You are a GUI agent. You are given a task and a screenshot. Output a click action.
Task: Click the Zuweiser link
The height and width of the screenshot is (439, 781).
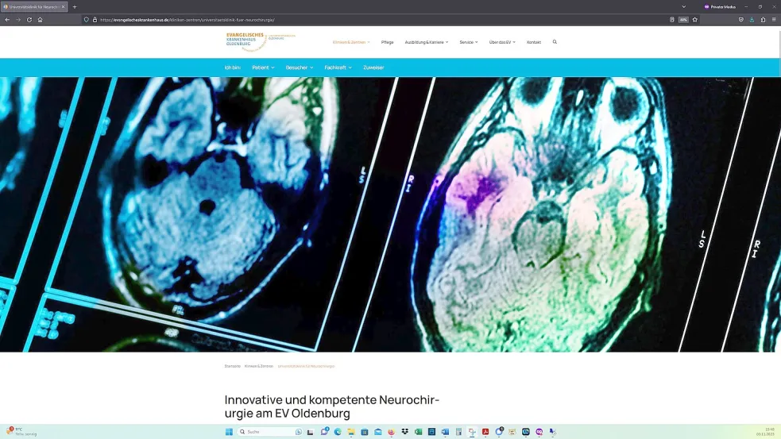373,67
